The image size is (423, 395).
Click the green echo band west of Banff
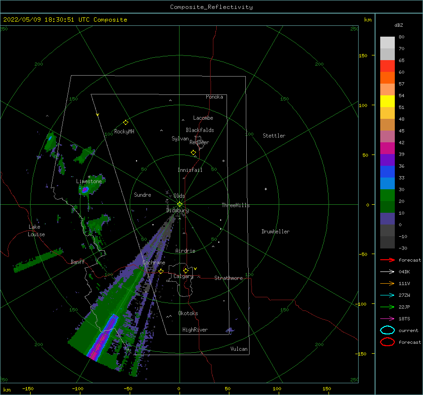click(x=38, y=261)
